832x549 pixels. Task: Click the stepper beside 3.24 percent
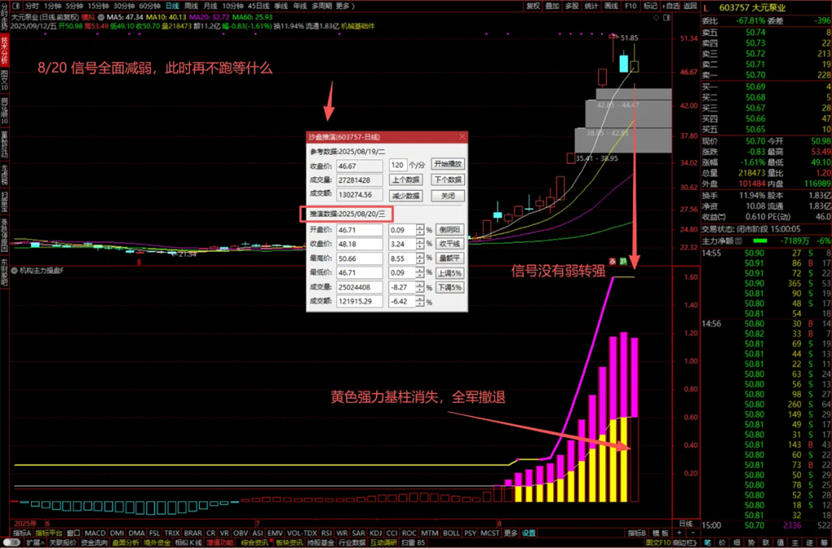(420, 244)
